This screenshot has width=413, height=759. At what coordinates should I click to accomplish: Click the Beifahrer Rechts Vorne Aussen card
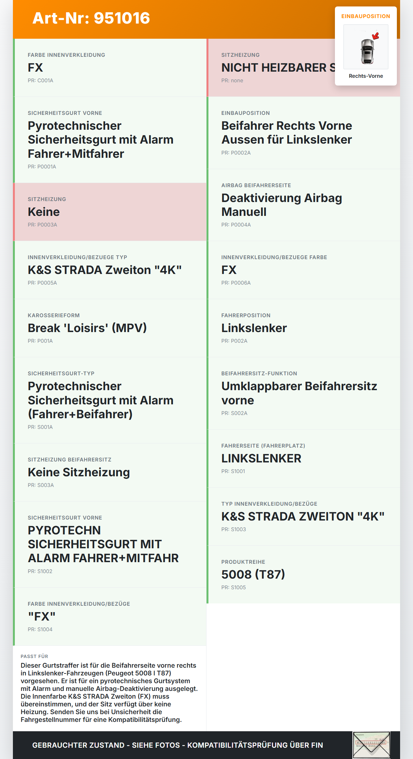point(303,133)
